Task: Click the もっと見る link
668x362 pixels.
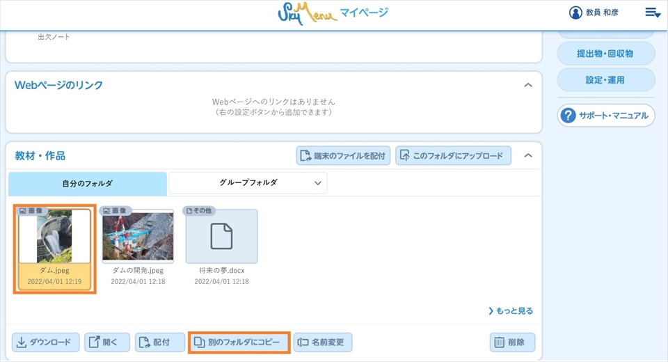Action: point(511,310)
